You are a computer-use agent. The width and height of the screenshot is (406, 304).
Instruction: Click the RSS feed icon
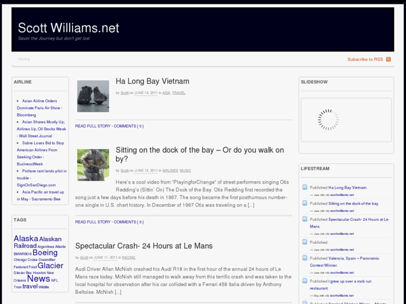tap(388, 59)
